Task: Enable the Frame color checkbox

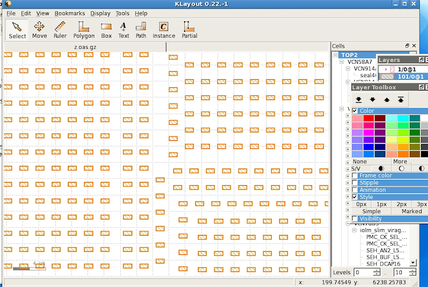Action: click(x=355, y=176)
